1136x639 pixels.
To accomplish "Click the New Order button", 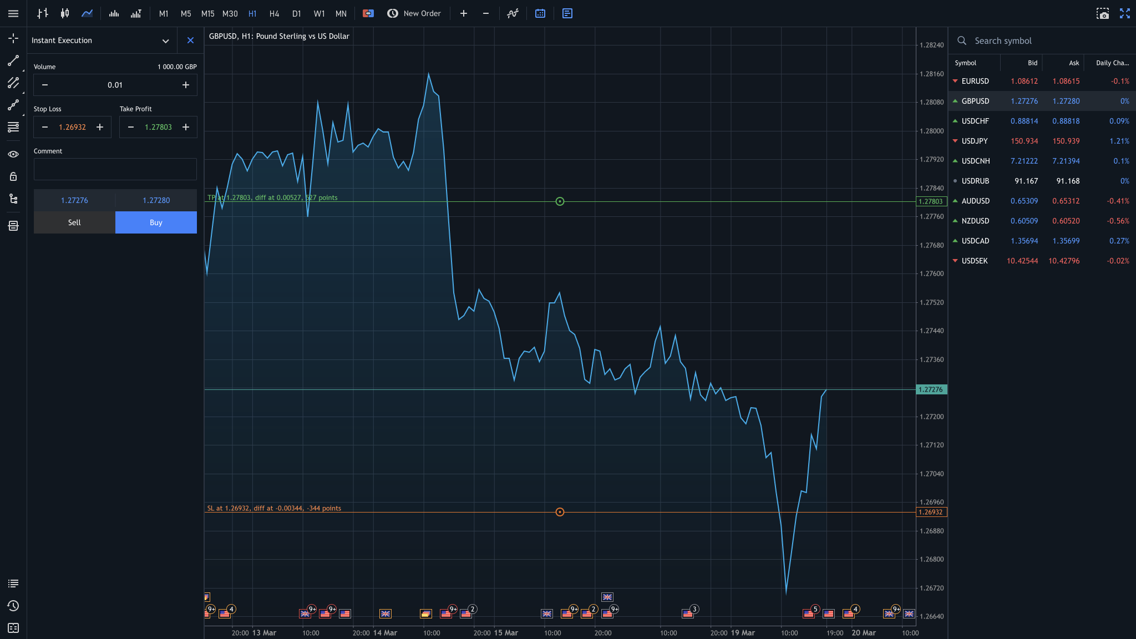I will click(x=414, y=13).
